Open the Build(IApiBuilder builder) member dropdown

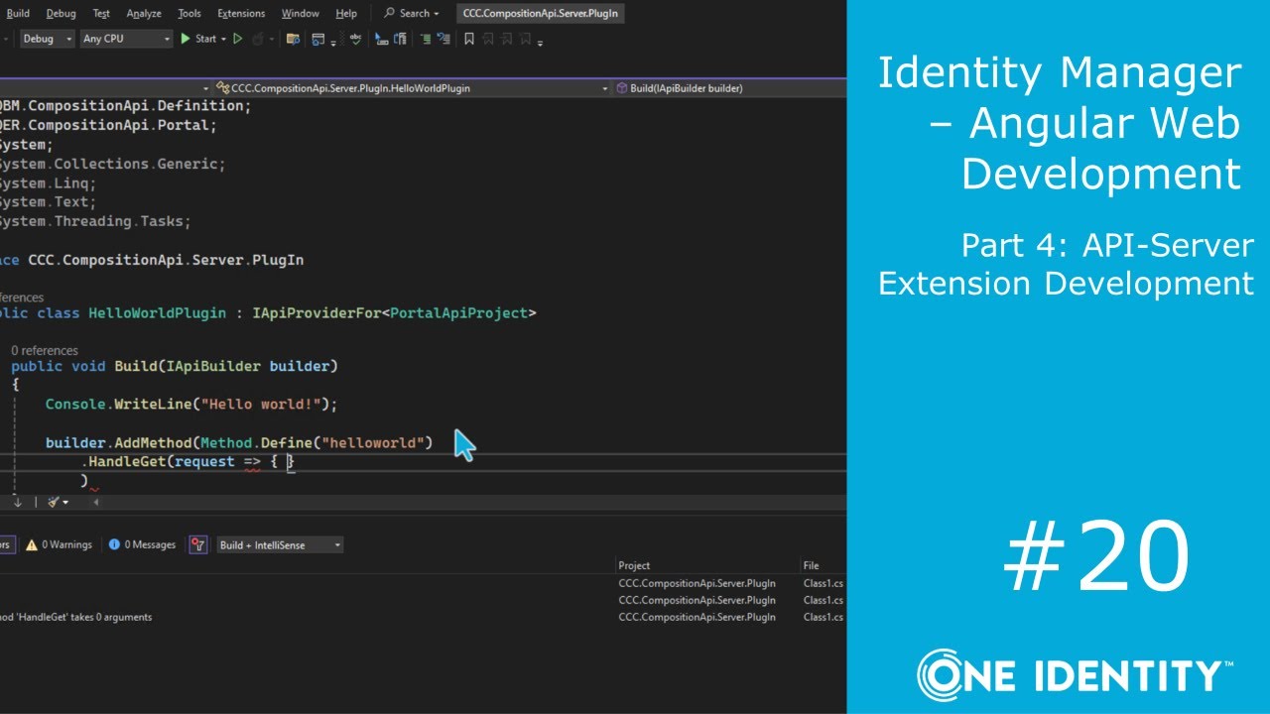click(730, 88)
